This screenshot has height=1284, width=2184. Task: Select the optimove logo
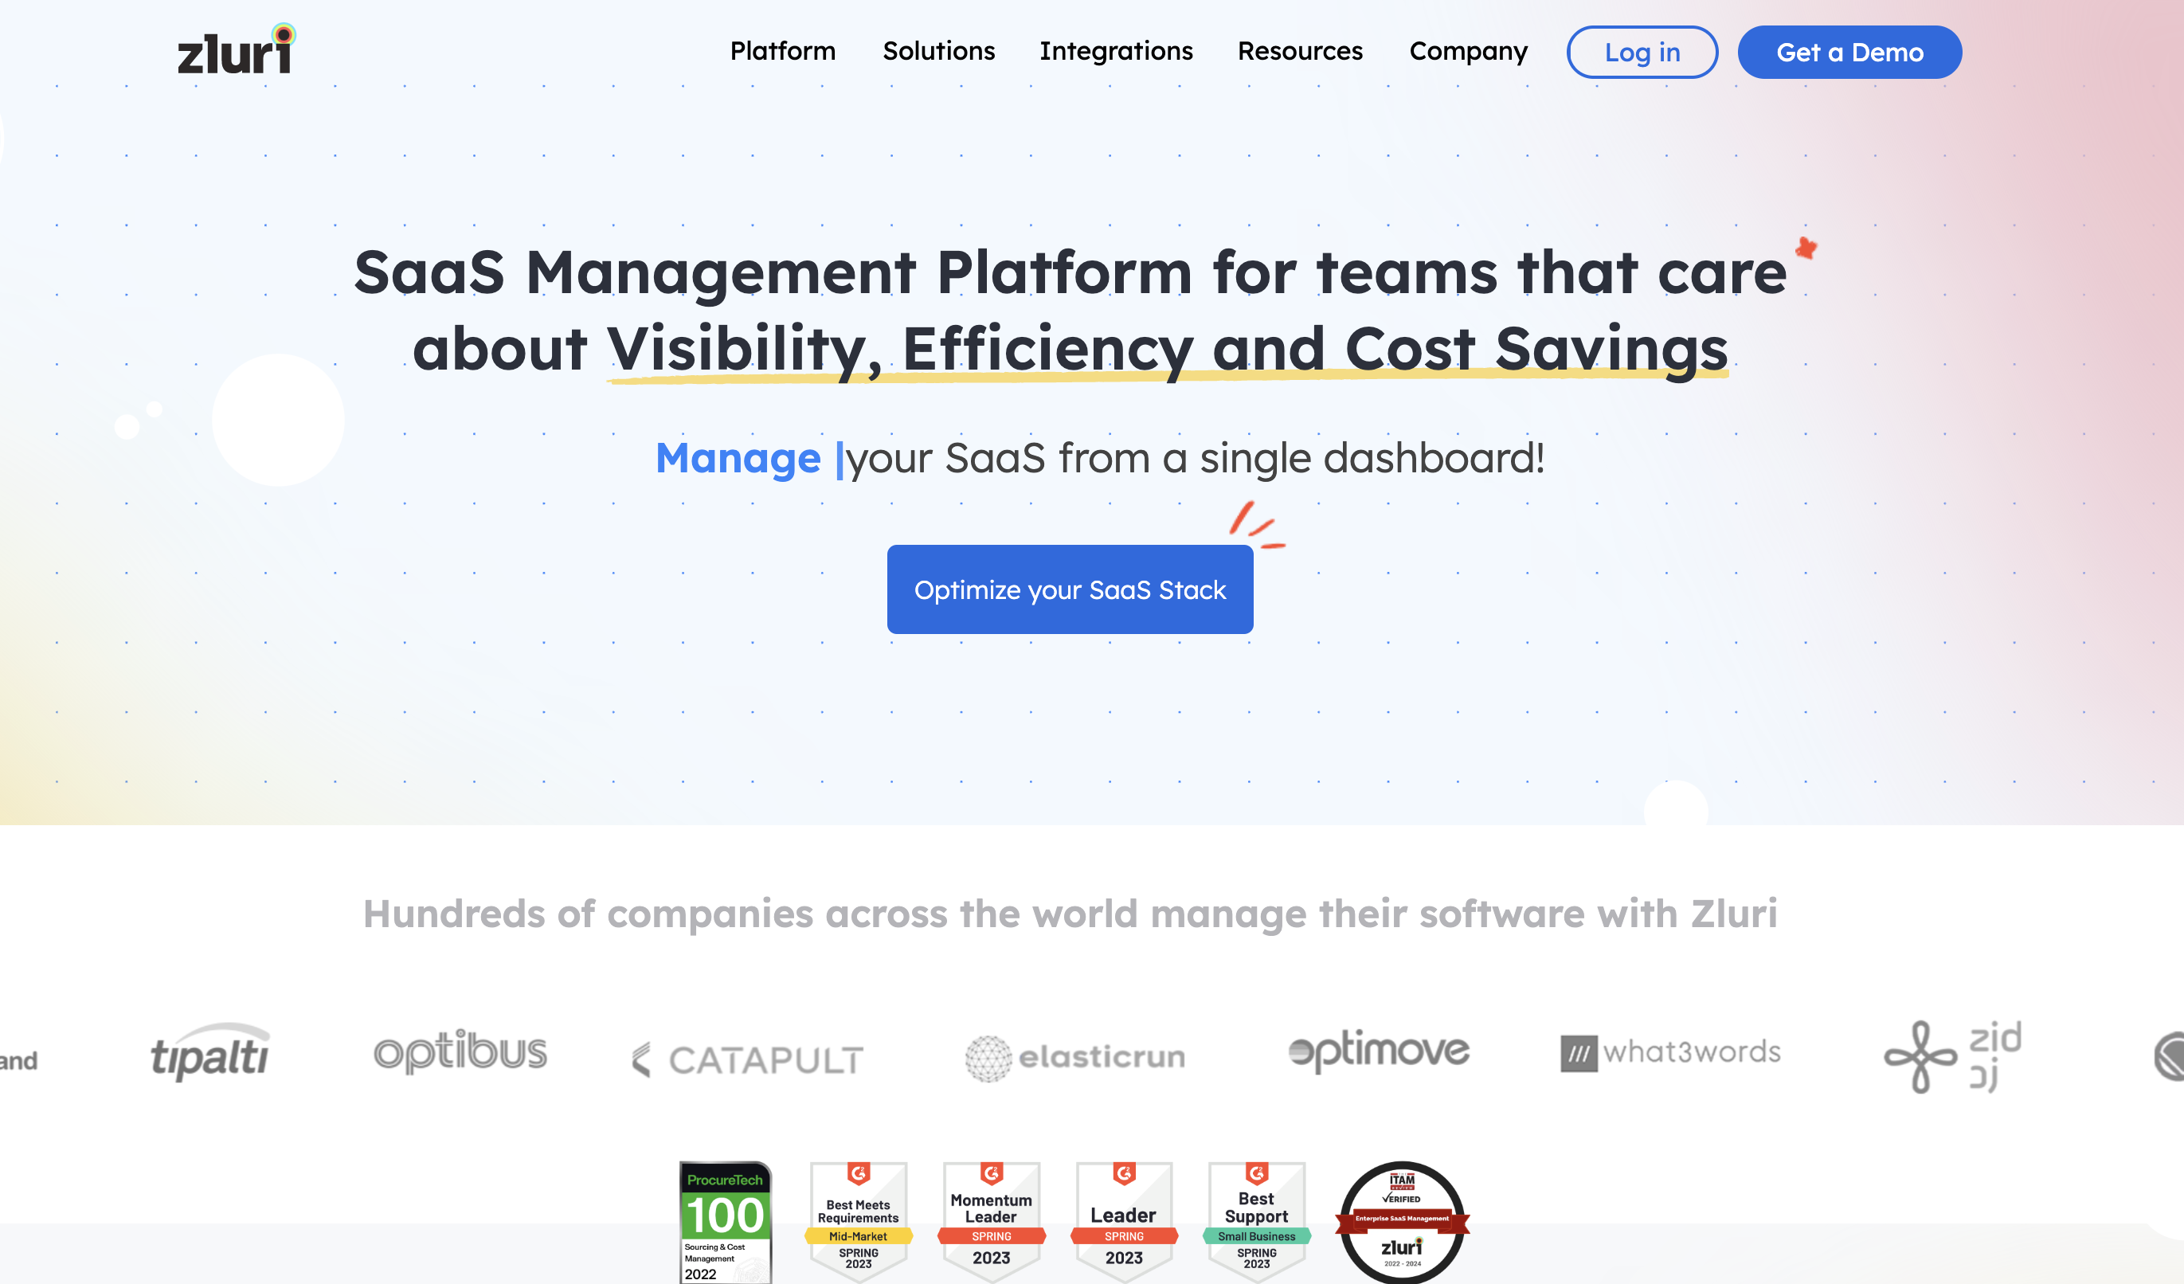point(1378,1051)
